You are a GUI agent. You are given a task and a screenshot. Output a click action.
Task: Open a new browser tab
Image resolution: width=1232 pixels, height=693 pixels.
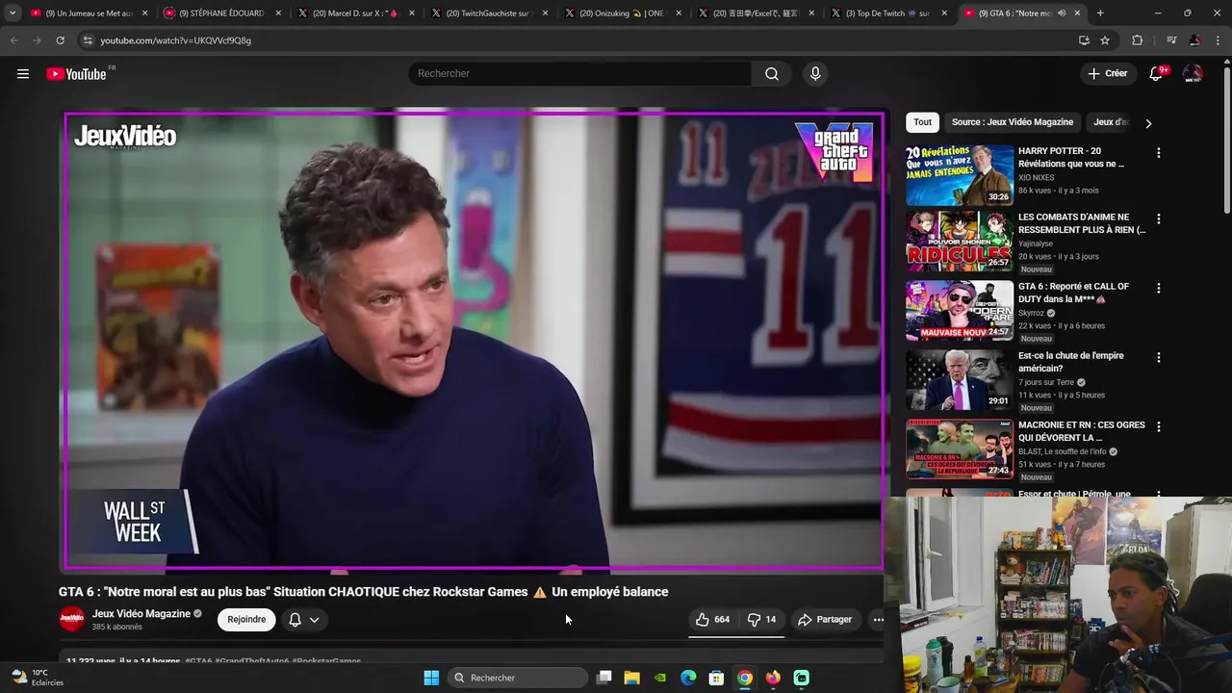point(1100,13)
